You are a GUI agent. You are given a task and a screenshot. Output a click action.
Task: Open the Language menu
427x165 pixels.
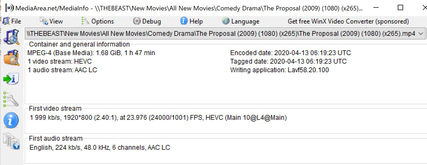click(241, 21)
